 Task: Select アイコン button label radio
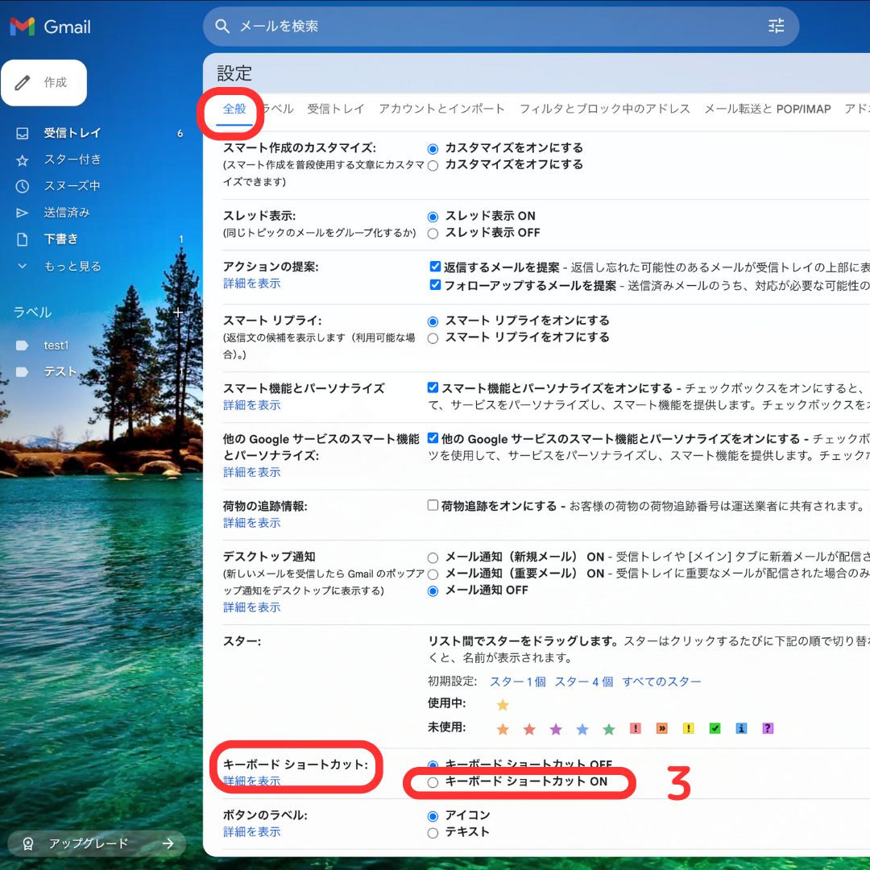(433, 816)
